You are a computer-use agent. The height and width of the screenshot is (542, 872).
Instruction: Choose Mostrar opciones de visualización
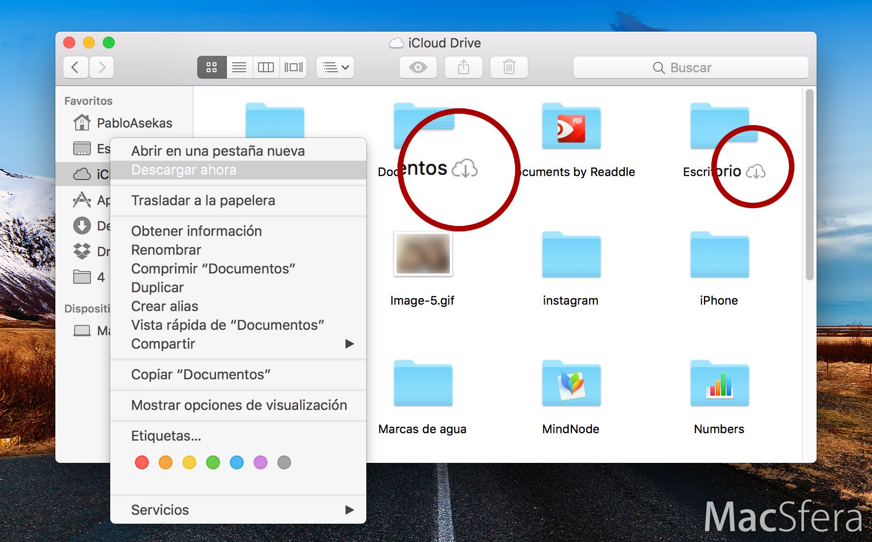point(238,405)
